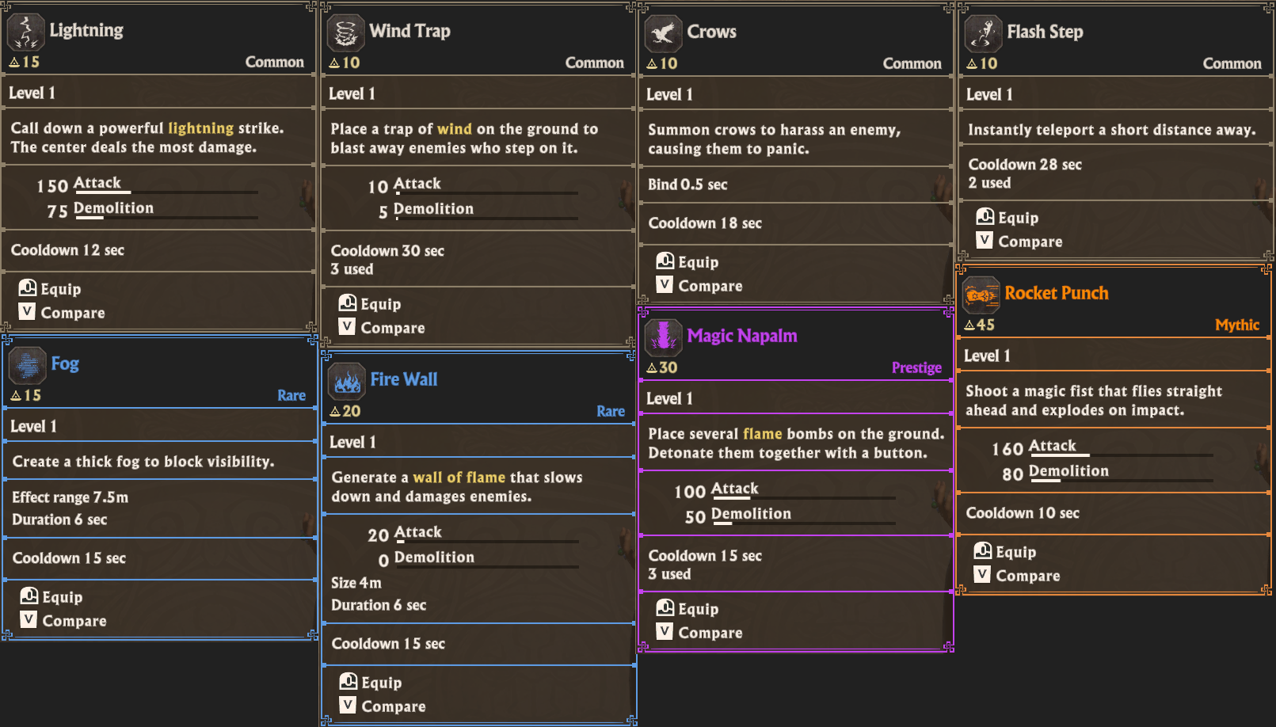This screenshot has width=1276, height=727.
Task: Click the Wind Trap skill icon
Action: (x=346, y=33)
